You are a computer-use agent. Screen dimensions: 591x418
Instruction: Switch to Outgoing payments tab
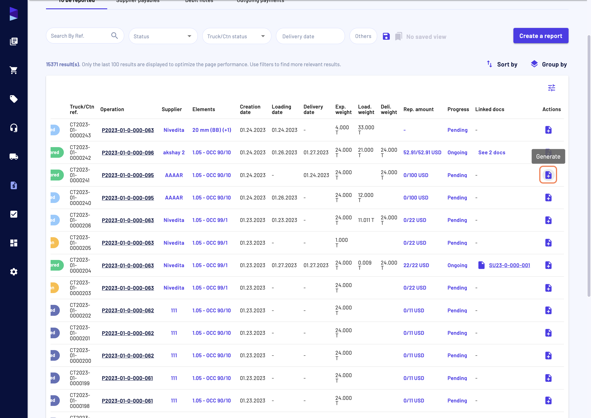260,1
